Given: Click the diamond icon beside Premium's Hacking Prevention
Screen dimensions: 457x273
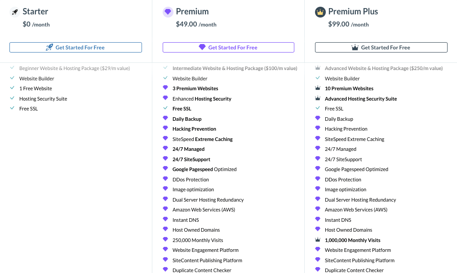Looking at the screenshot, I should [165, 128].
